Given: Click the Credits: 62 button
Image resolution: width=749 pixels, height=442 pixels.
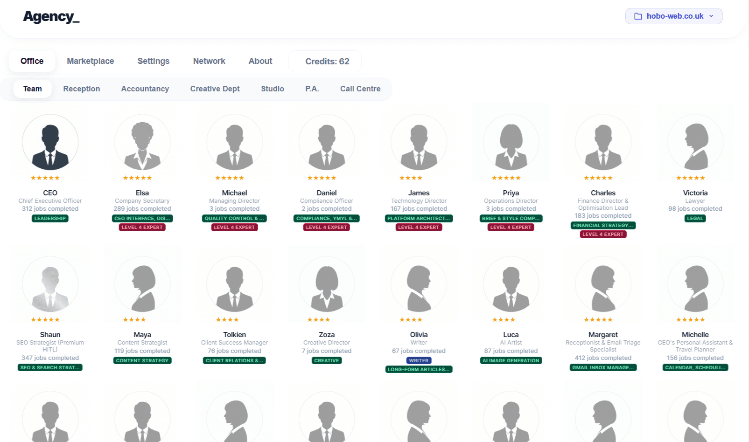Looking at the screenshot, I should 327,62.
